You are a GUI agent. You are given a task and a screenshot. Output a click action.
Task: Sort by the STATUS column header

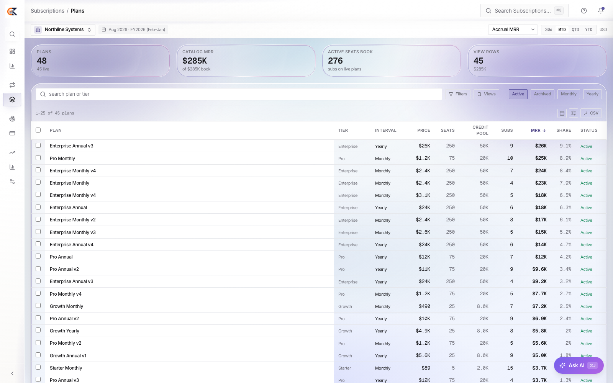point(589,131)
